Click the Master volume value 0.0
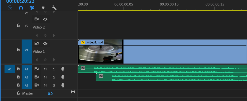This screenshot has width=247, height=101. click(50, 94)
